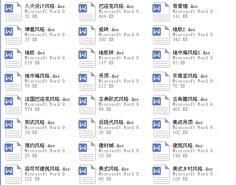Image resolution: width=236 pixels, height=185 pixels.
Task: Click the 122 KB size label
Action: (32, 179)
